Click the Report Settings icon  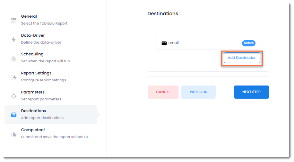[x=14, y=77]
